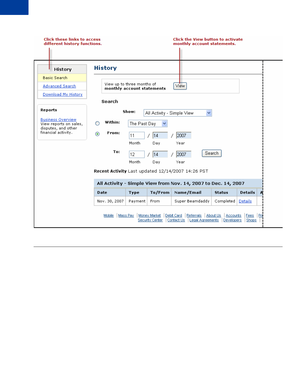Click the History sidebar panel heading
297x377 pixels.
click(x=63, y=69)
